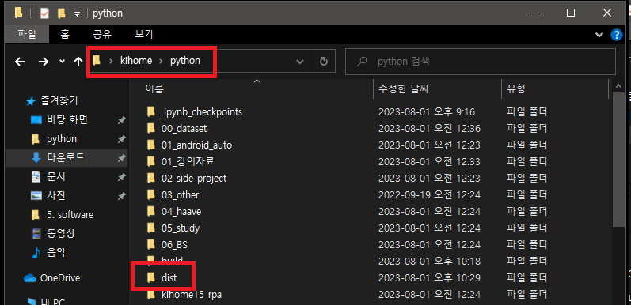631x305 pixels.
Task: Select the 01_android_auto folder
Action: pos(196,145)
